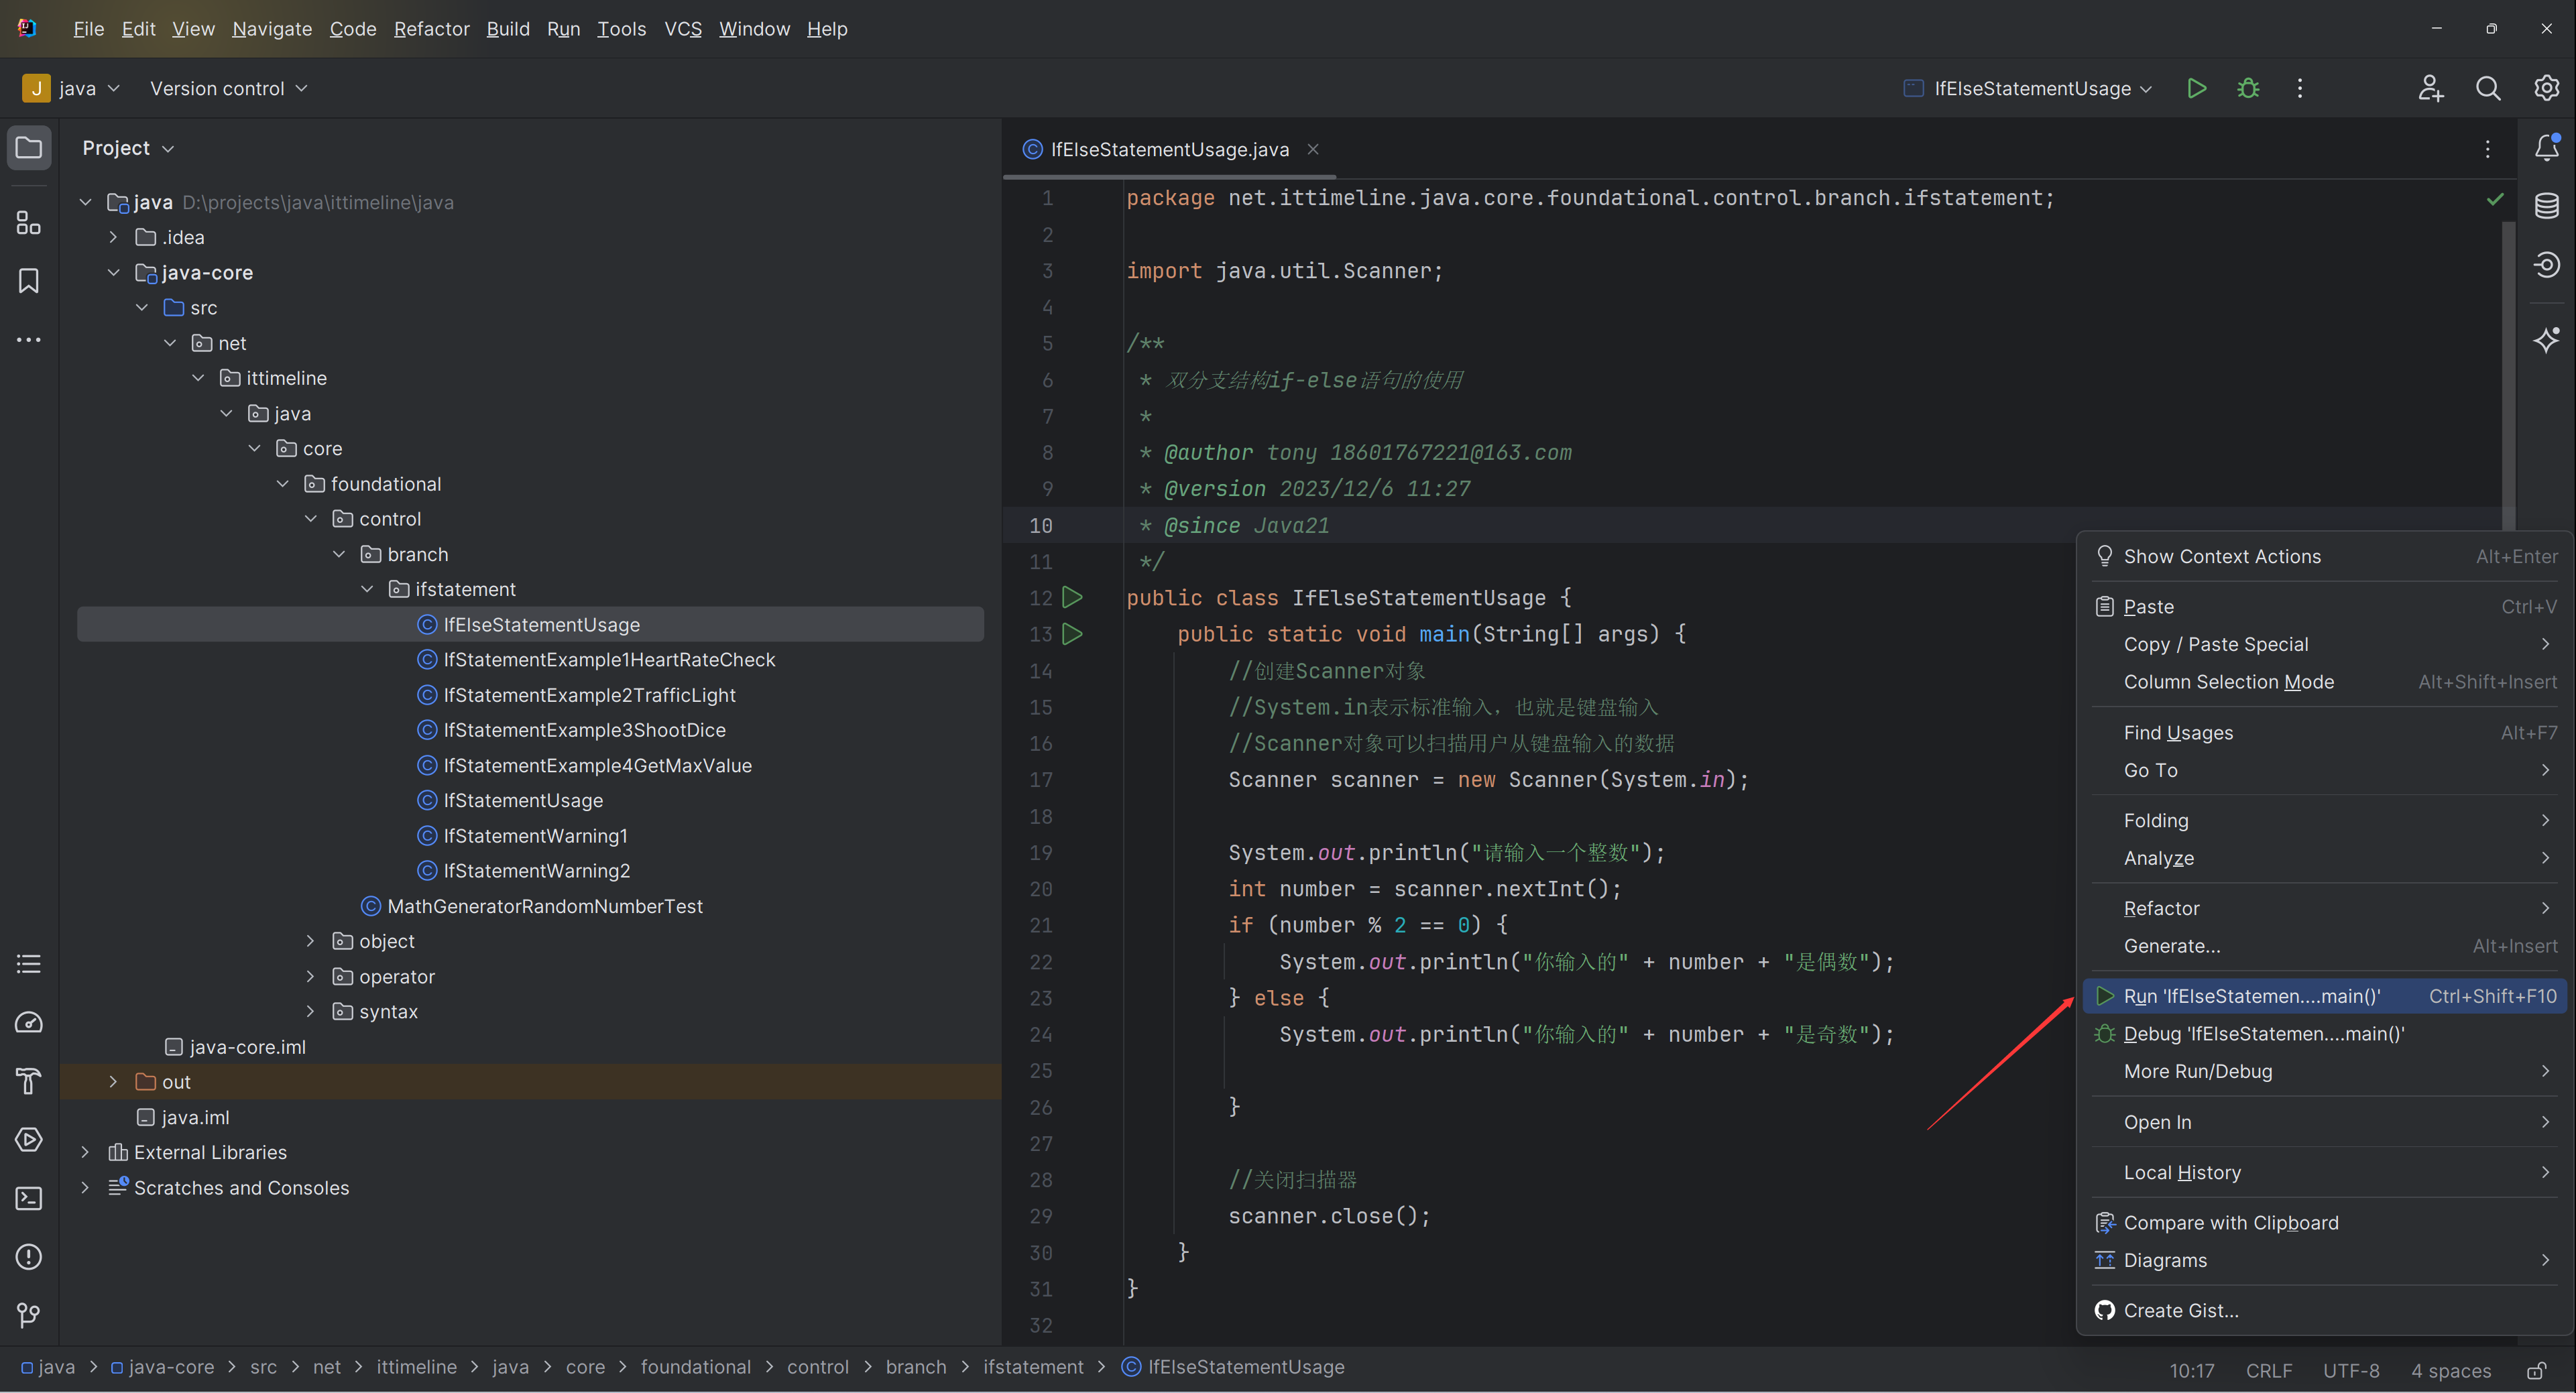2576x1393 pixels.
Task: Open editor tab options three-dot menu
Action: tap(2487, 149)
